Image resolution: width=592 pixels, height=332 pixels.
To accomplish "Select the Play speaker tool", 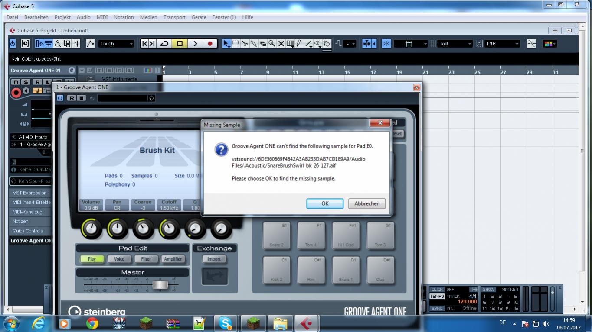I will pos(317,44).
